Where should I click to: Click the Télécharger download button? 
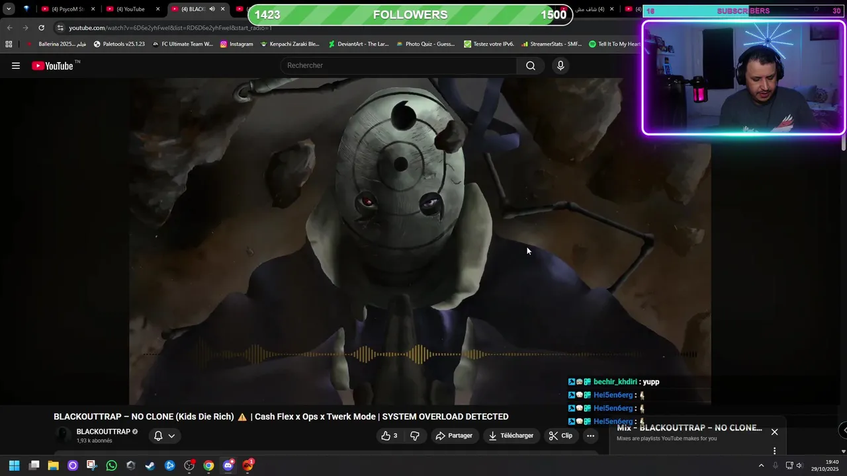(x=511, y=436)
